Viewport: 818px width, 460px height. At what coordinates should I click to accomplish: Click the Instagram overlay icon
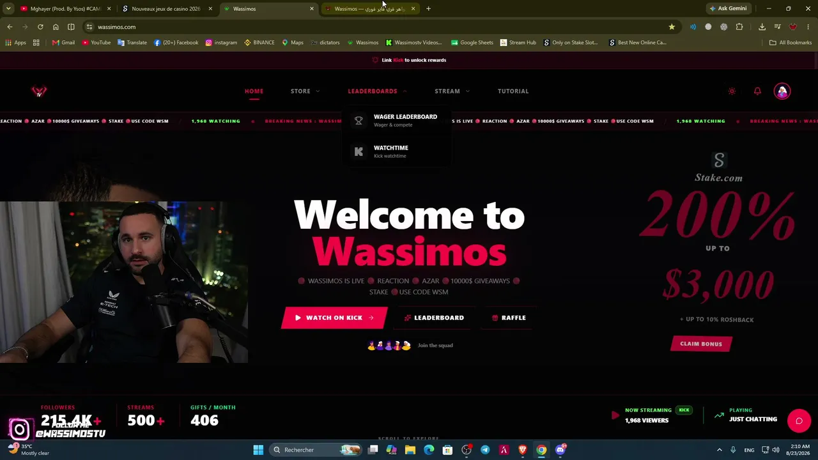pyautogui.click(x=19, y=429)
